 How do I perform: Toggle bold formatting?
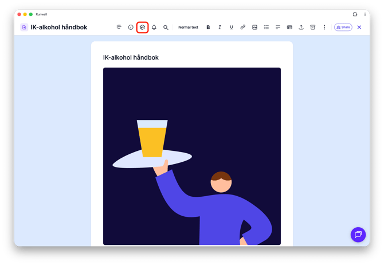coord(208,27)
